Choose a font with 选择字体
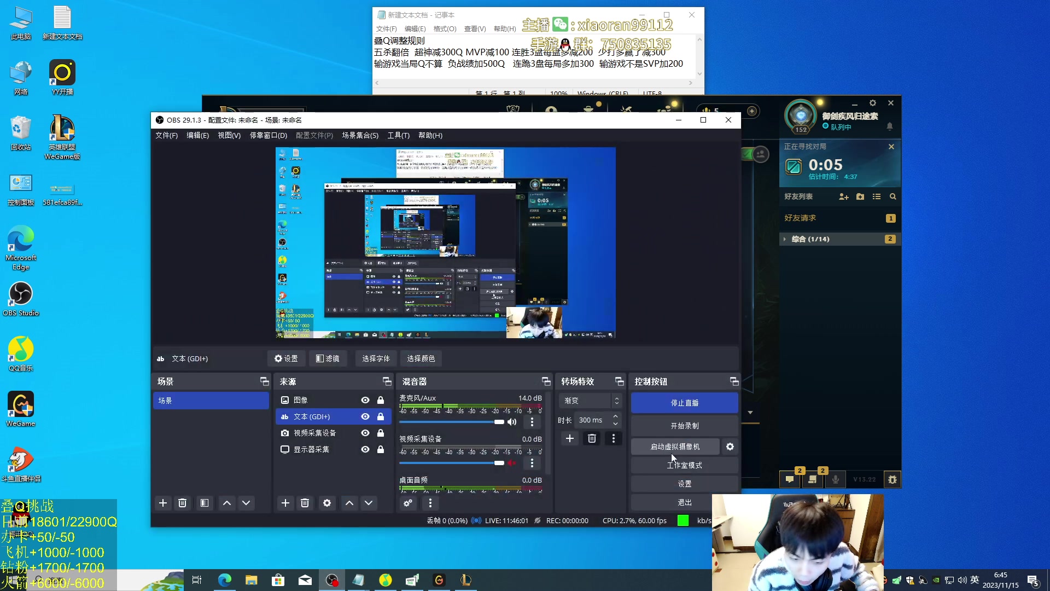 (x=376, y=358)
